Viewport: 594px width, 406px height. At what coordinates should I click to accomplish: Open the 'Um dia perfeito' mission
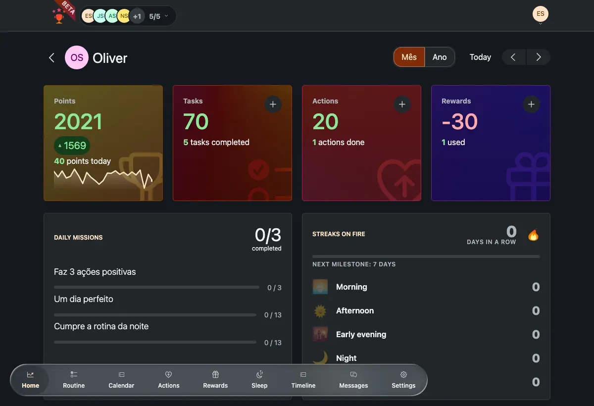[x=84, y=299]
